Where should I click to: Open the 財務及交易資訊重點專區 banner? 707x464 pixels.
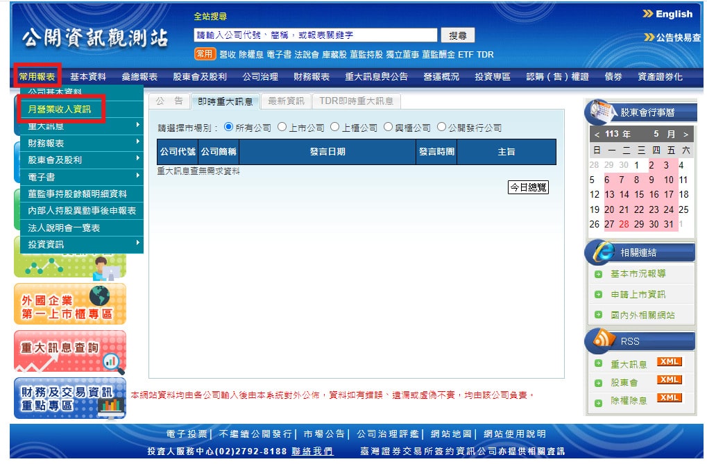coord(67,399)
